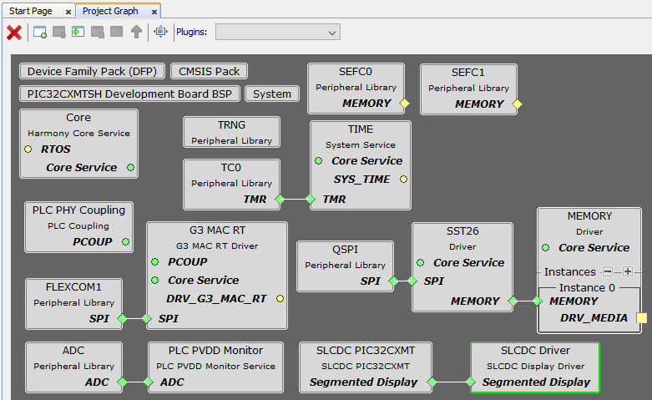Click the ADC green diamond on ADC peripheral
This screenshot has height=400, width=652.
(x=122, y=382)
